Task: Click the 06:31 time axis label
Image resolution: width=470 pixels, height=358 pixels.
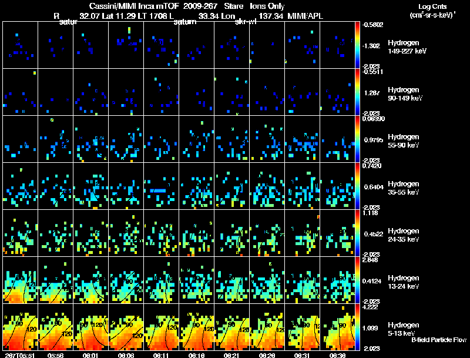Action: point(302,355)
